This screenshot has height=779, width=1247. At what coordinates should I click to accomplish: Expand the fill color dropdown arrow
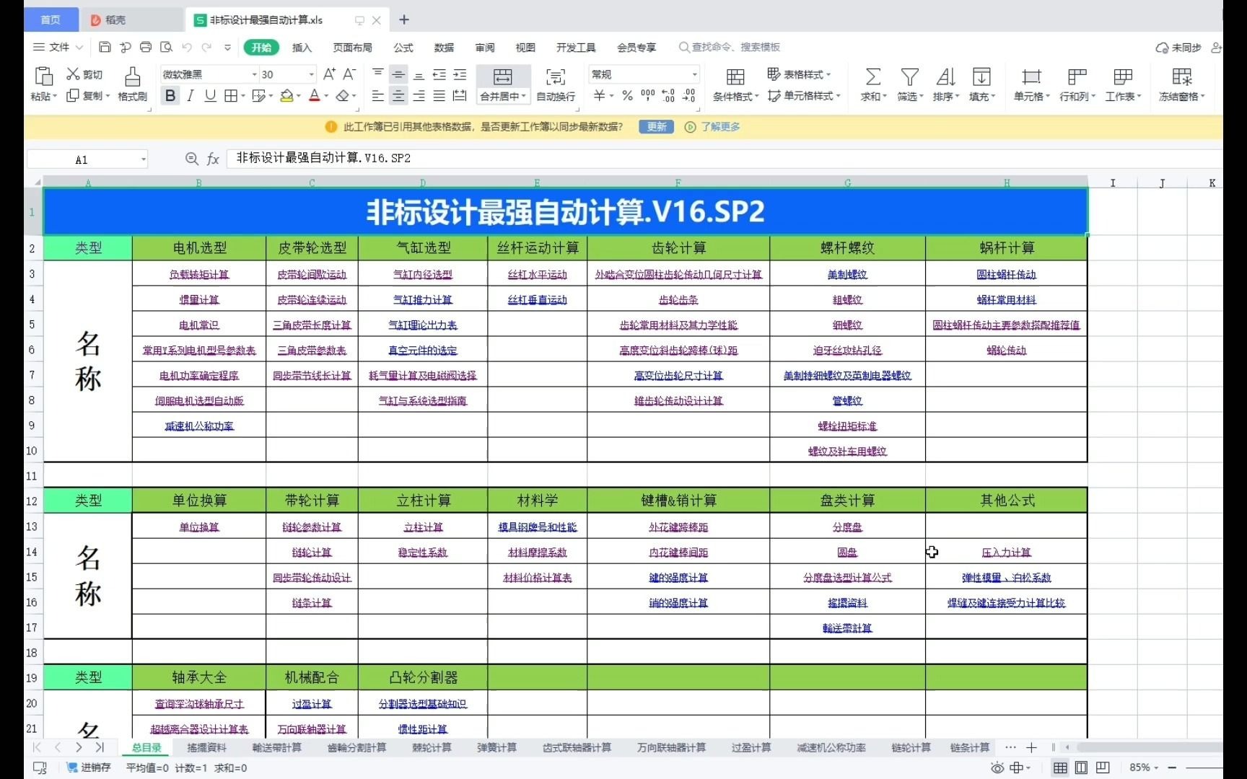click(x=298, y=96)
